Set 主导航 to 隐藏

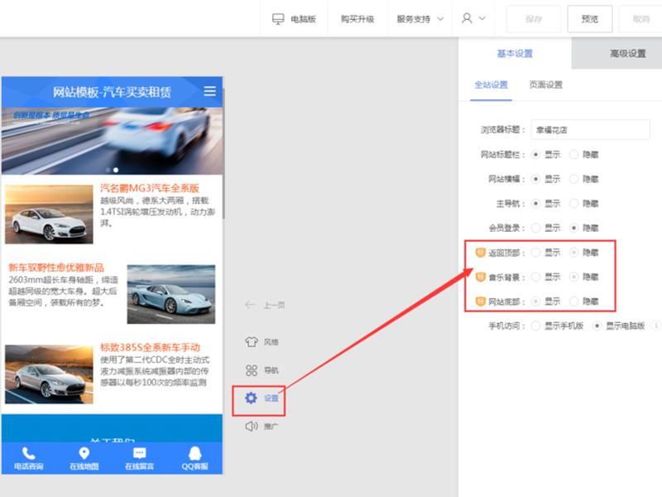573,204
